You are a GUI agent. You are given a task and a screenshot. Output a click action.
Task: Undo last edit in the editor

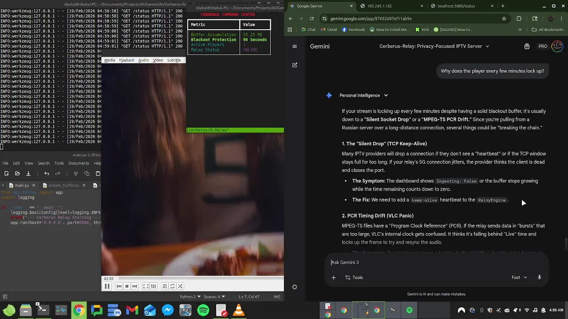click(x=47, y=174)
